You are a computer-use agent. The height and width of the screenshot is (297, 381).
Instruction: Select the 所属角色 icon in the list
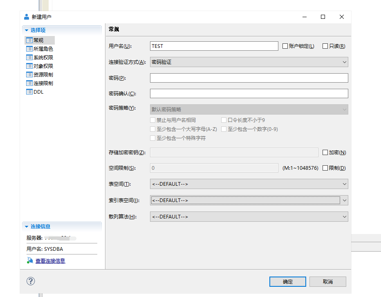point(29,49)
